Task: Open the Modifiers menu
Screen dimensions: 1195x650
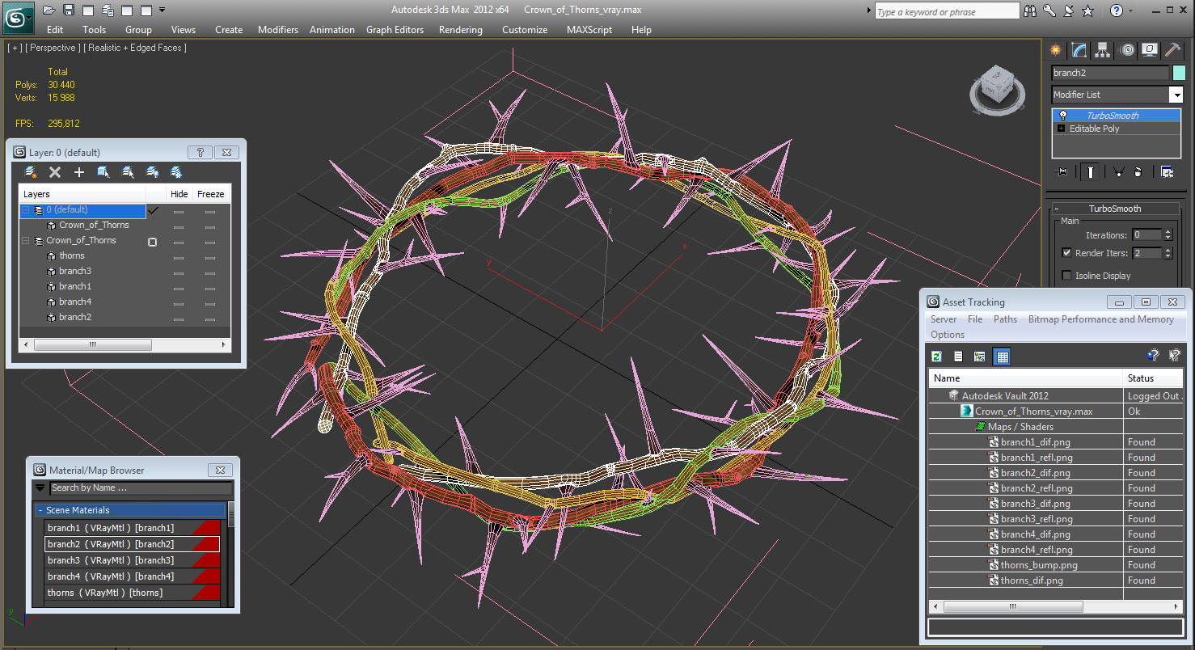Action: [278, 30]
